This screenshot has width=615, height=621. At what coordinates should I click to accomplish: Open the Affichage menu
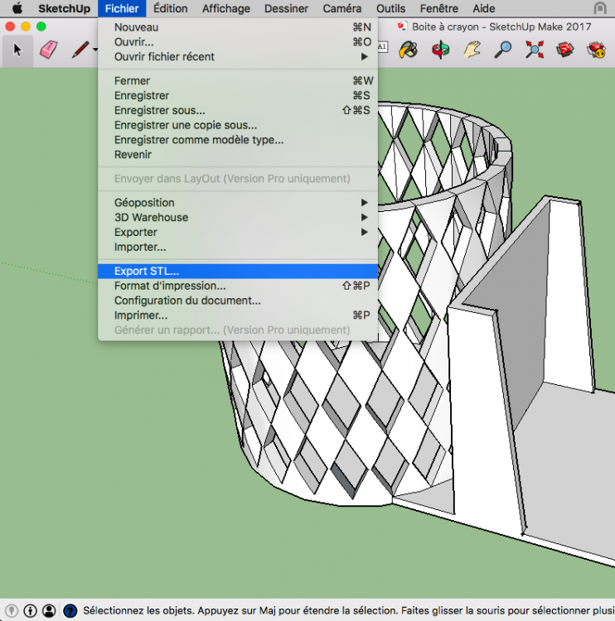click(226, 8)
